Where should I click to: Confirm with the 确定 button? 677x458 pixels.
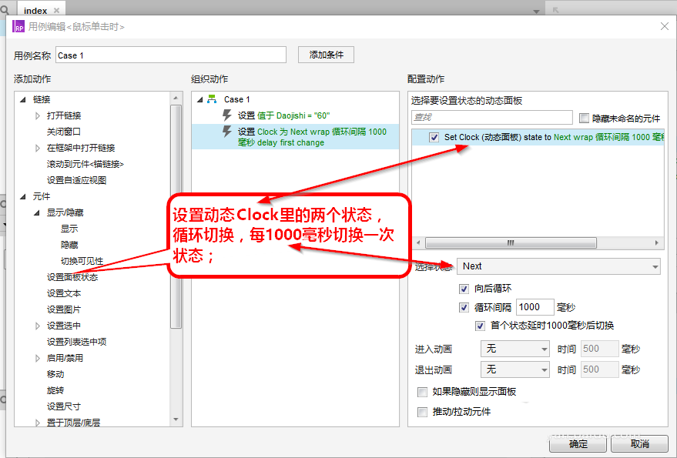(578, 443)
